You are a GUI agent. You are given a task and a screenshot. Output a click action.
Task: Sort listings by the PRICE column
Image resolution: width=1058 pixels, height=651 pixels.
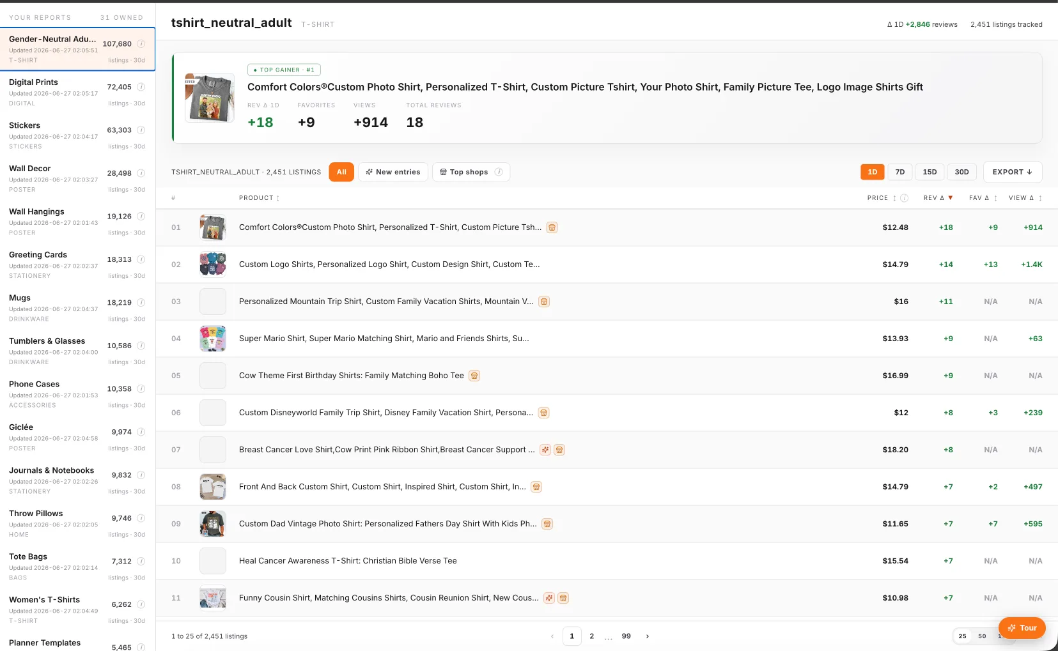pos(882,198)
